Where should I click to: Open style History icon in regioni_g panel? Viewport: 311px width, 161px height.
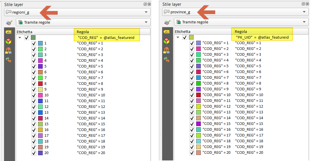tap(8, 60)
